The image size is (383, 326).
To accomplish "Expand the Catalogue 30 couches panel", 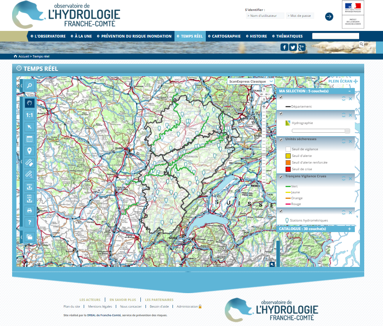I will [x=349, y=229].
